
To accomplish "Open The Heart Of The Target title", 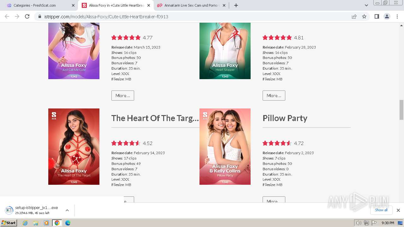I will (155, 118).
